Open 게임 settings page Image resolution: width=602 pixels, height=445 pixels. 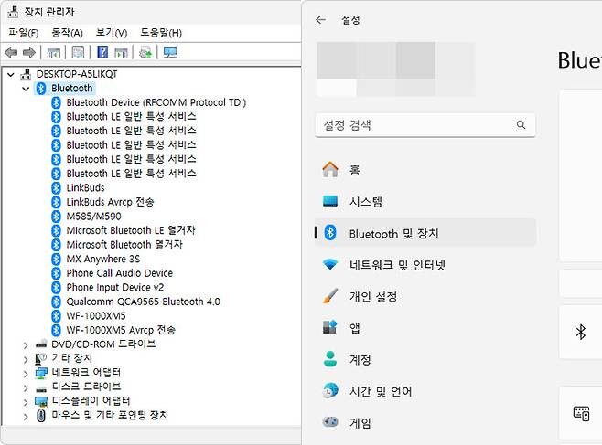[x=425, y=422]
